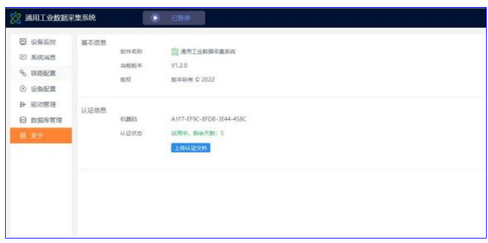Viewport: 488px width, 243px height.
Task: Click the round play icon in header
Action: pyautogui.click(x=155, y=18)
